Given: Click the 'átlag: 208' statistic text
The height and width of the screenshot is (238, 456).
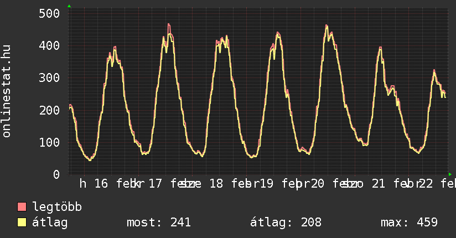Looking at the screenshot, I should pos(286,223).
